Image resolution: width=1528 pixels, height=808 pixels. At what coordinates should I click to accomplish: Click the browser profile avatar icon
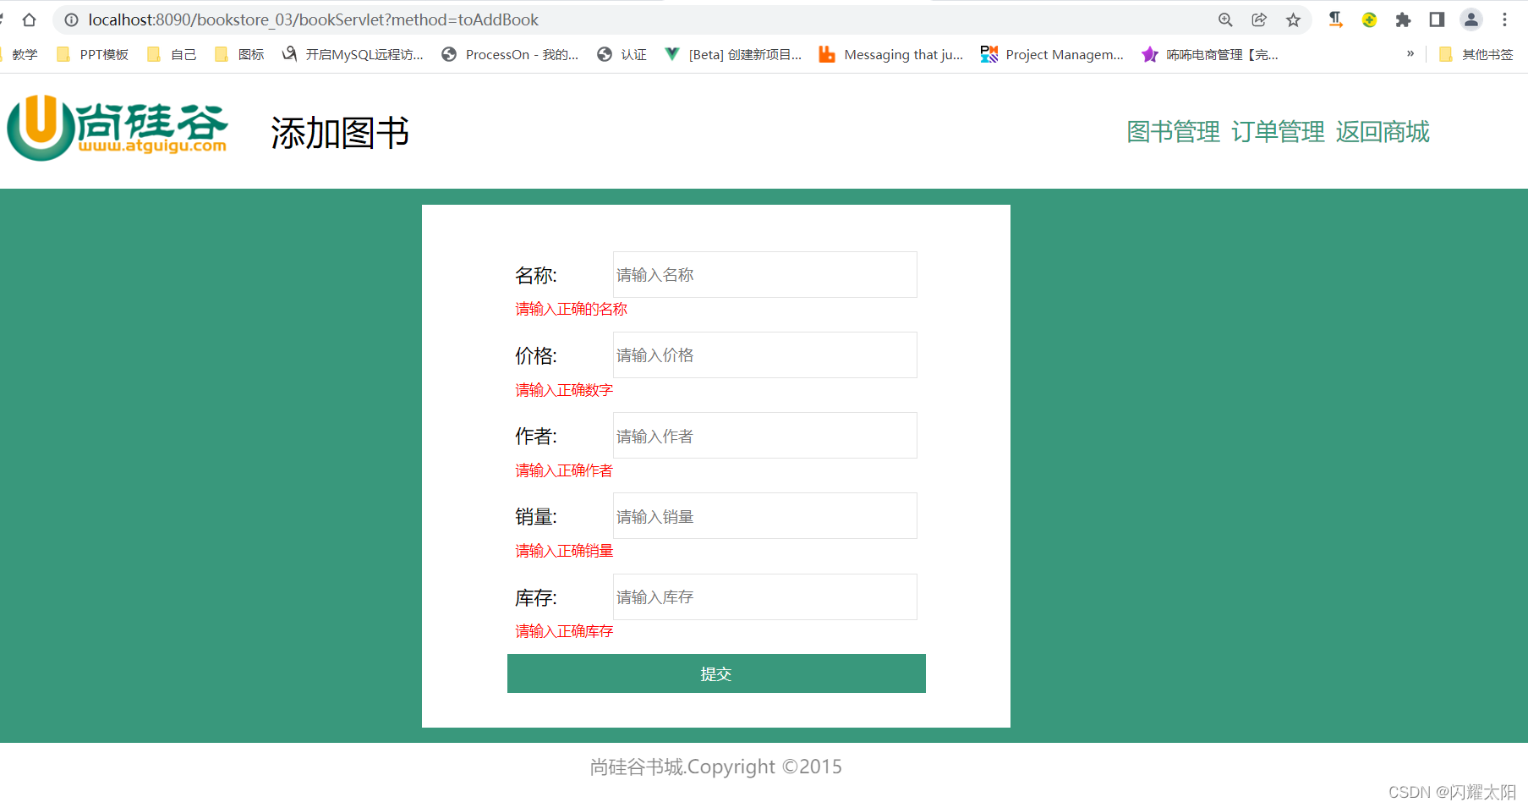[1471, 19]
